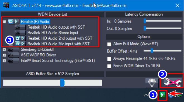Viewport: 184px width, 102px height.
Task: Show hidden tray icons chevron
Action: (146, 95)
